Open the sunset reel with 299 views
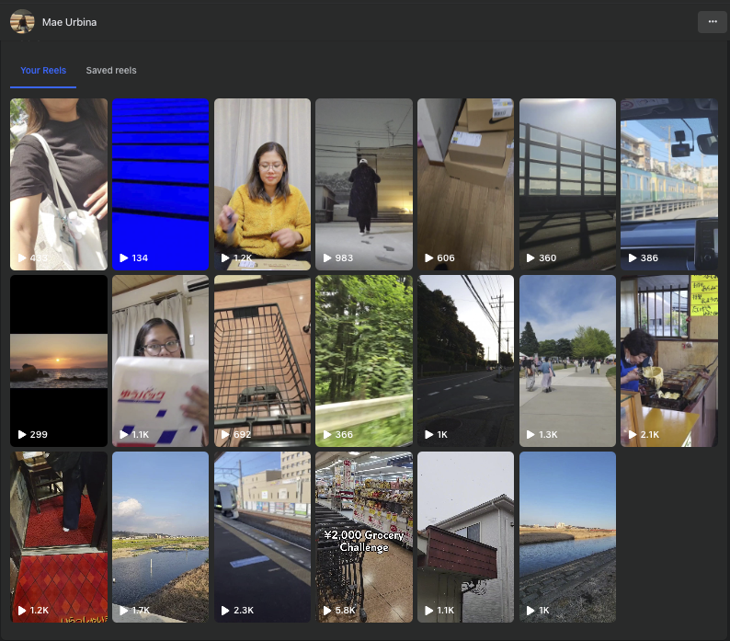The height and width of the screenshot is (641, 730). click(x=58, y=361)
